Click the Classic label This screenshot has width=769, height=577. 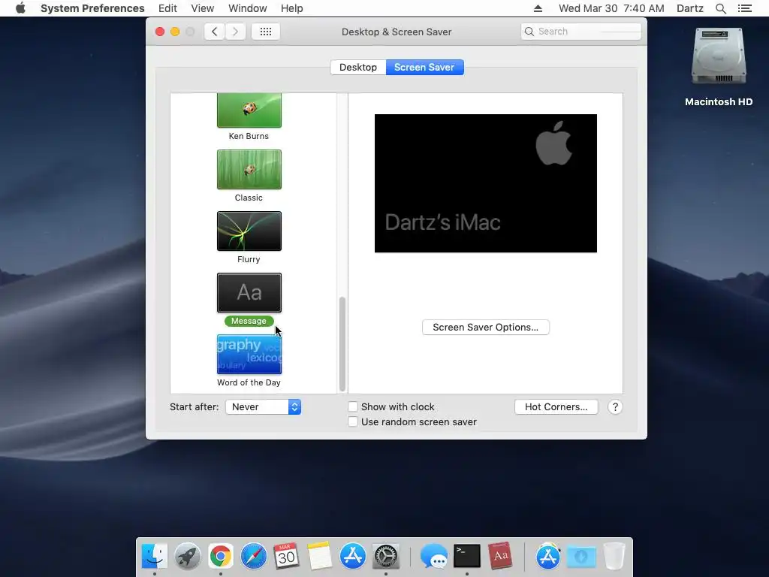coord(249,198)
